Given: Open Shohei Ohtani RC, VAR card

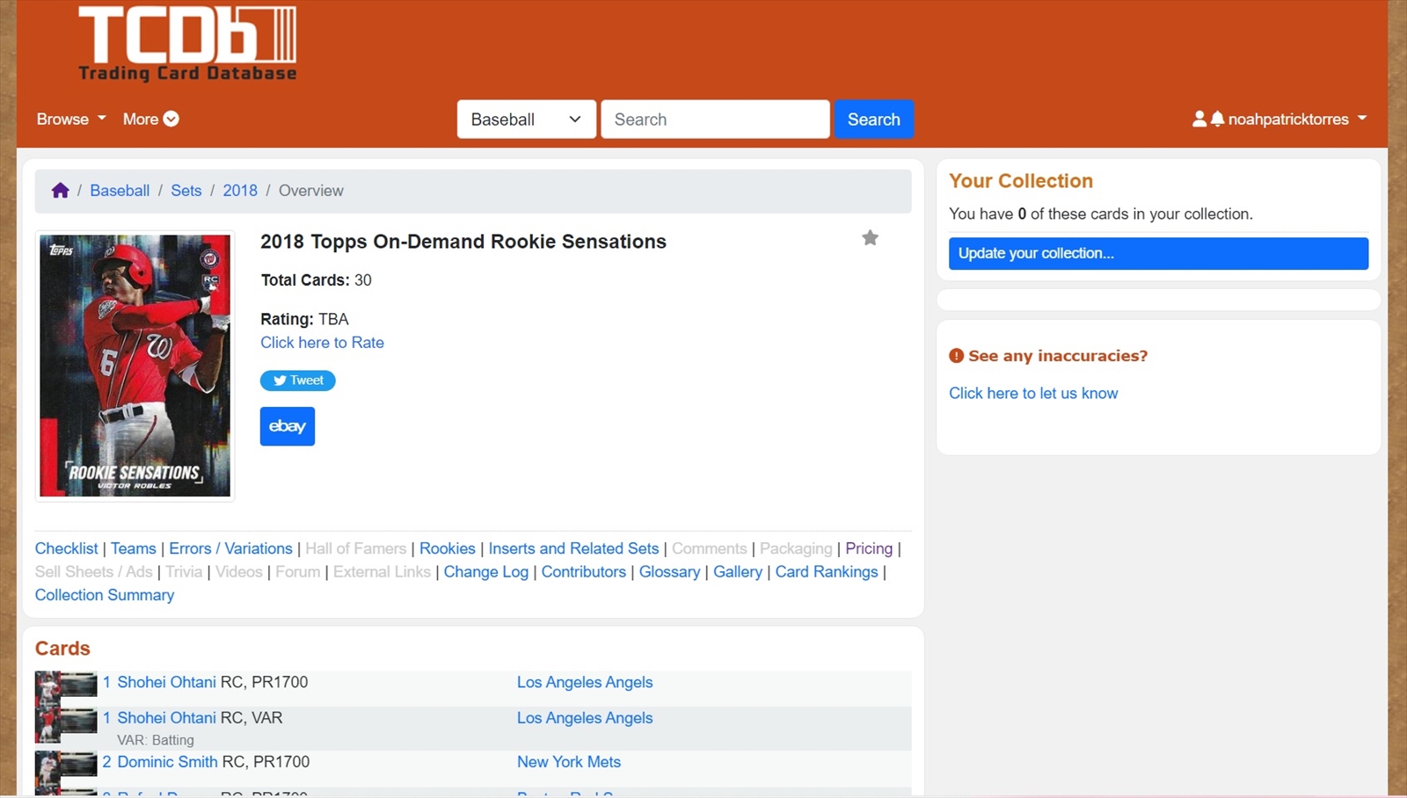Looking at the screenshot, I should (x=166, y=718).
